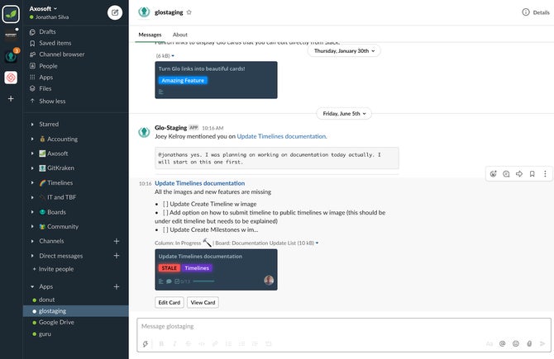Image resolution: width=554 pixels, height=359 pixels.
Task: Add a workspace with the plus icon
Action: 11,99
